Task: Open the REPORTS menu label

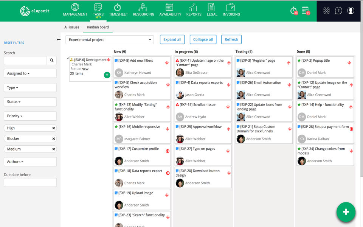Action: (194, 14)
